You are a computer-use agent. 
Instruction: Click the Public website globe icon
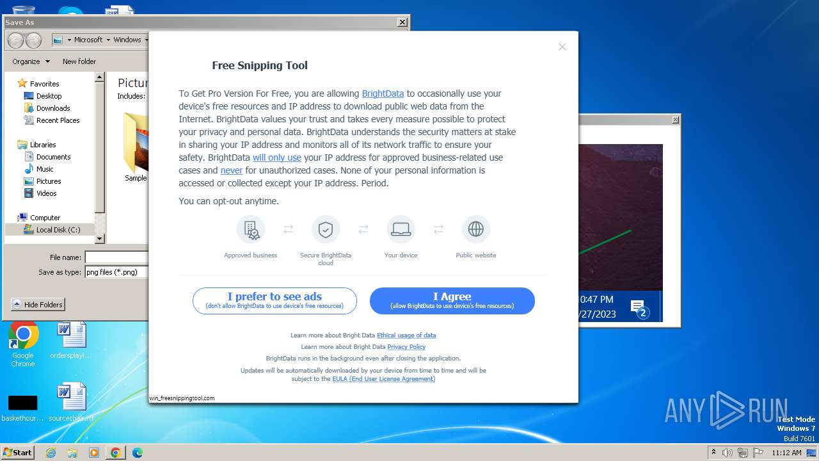click(476, 229)
